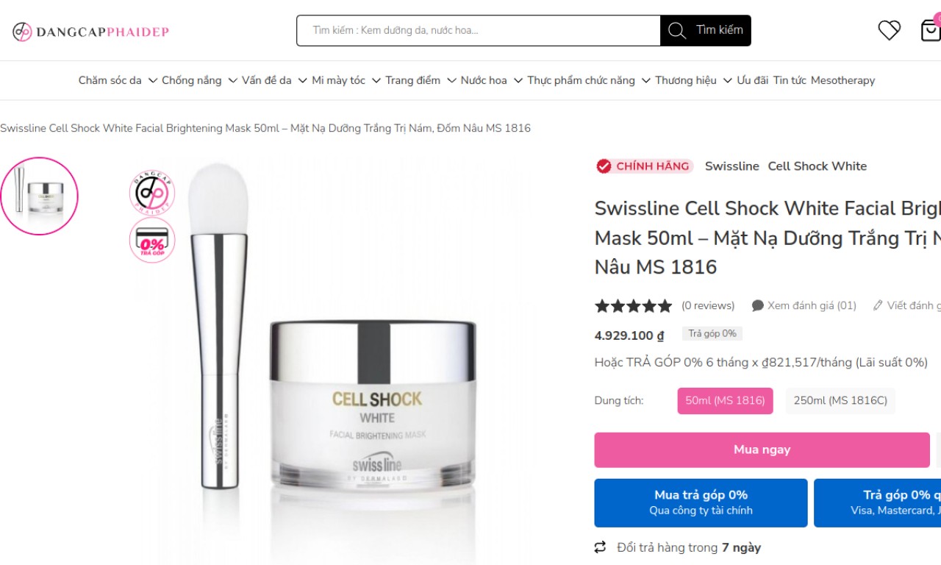Open the shopping bag cart icon
Image resolution: width=941 pixels, height=565 pixels.
click(x=930, y=30)
